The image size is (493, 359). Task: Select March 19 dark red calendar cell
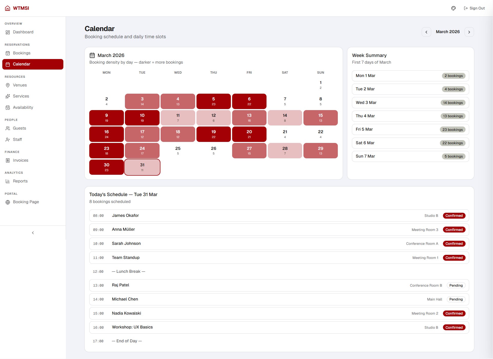click(213, 134)
